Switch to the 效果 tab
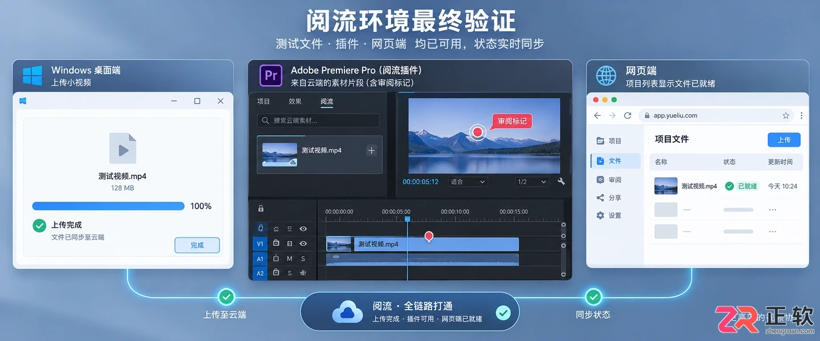This screenshot has width=820, height=341. pos(295,102)
